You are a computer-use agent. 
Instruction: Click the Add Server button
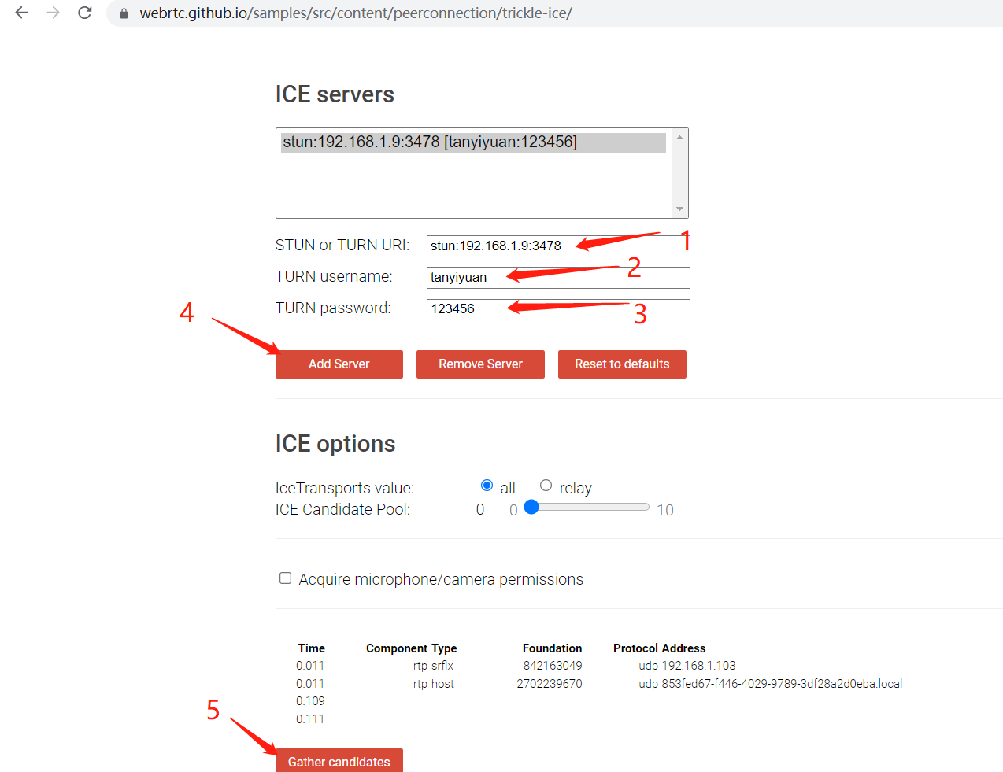point(339,364)
